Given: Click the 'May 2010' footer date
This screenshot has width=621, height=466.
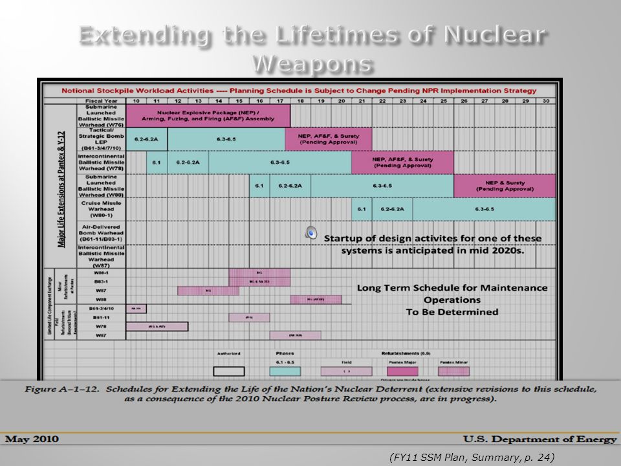Looking at the screenshot, I should tap(32, 439).
